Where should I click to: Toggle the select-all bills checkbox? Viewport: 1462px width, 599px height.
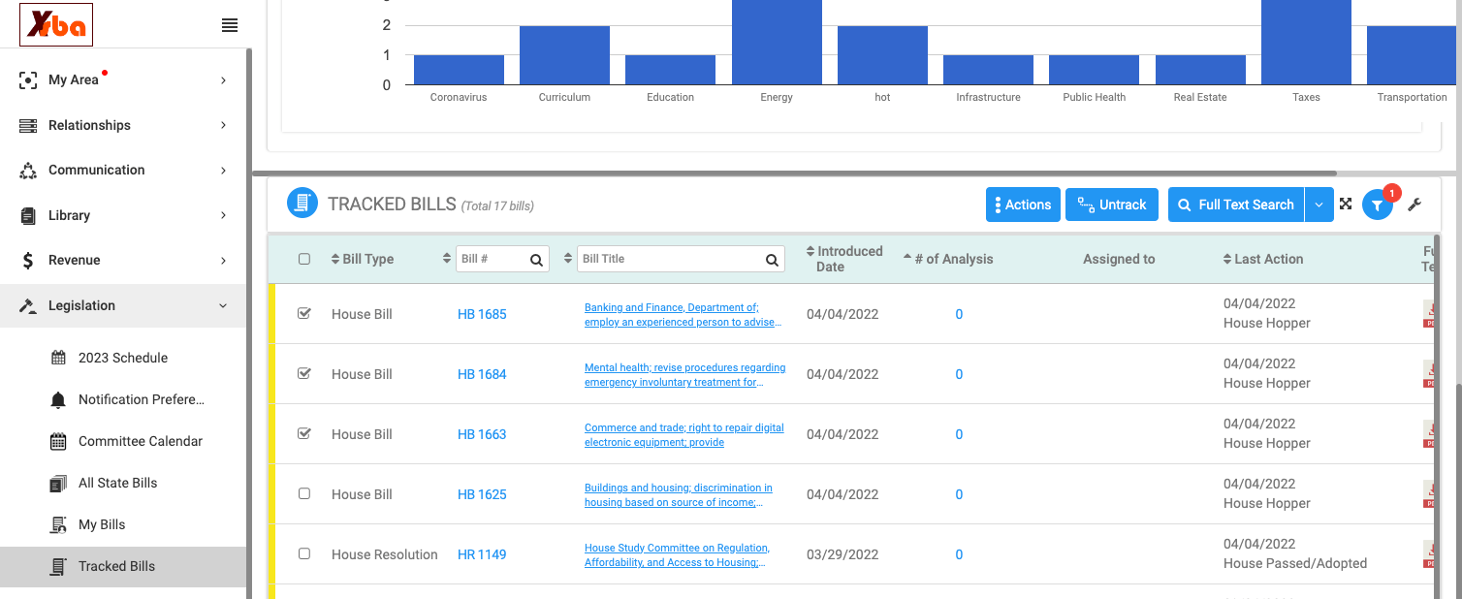coord(304,259)
